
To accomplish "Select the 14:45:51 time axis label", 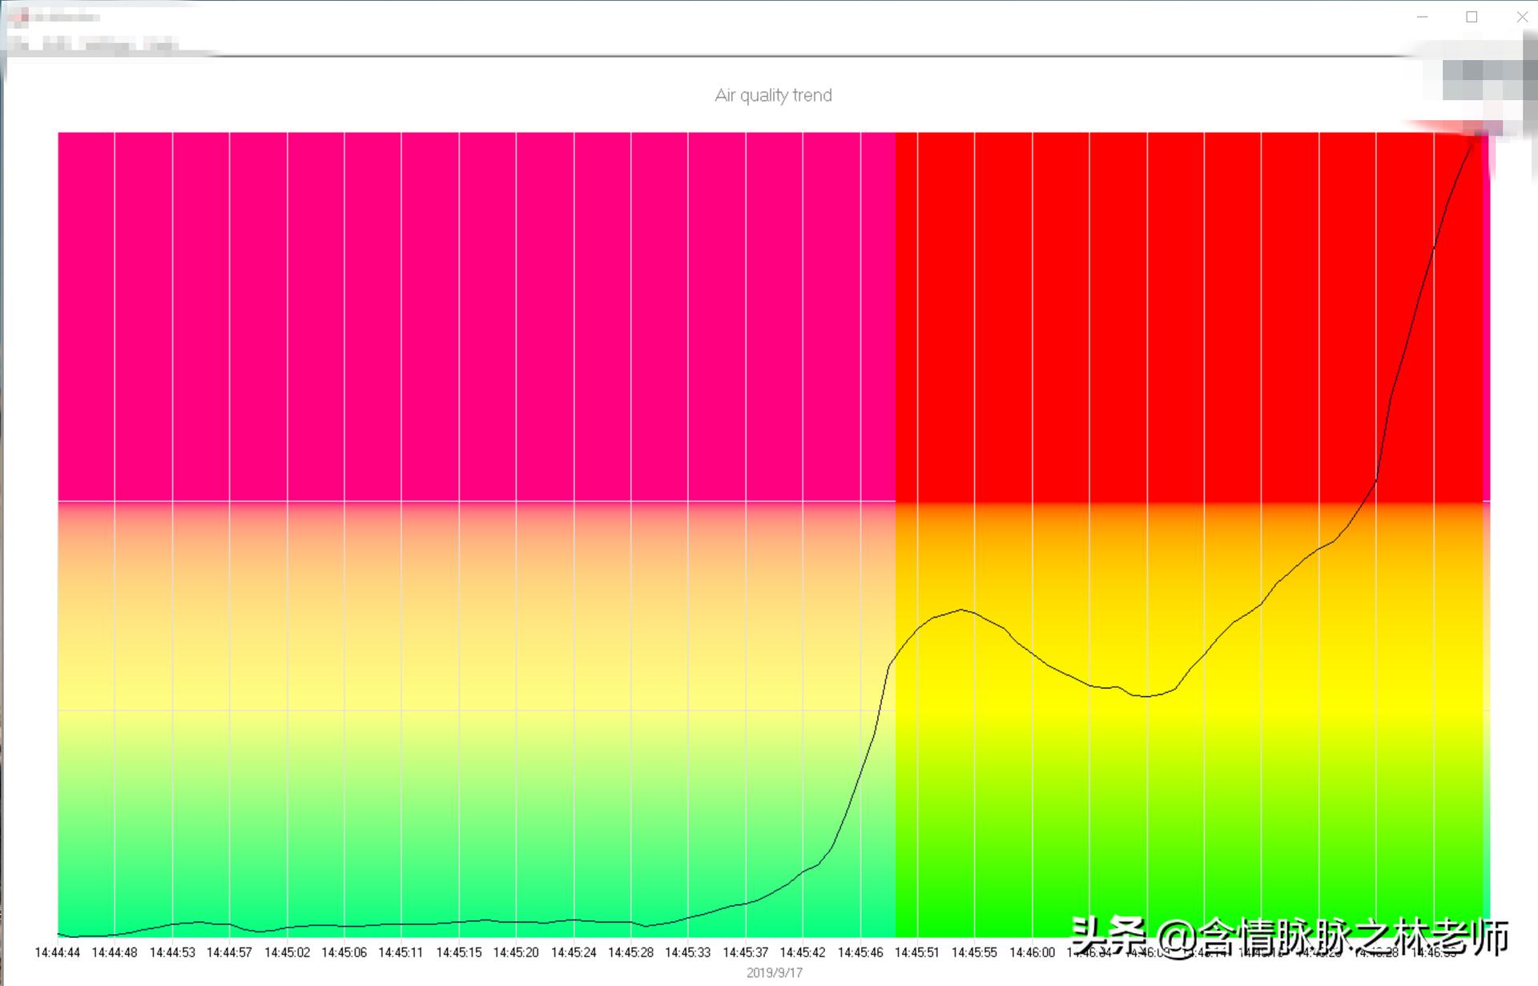I will (x=917, y=952).
